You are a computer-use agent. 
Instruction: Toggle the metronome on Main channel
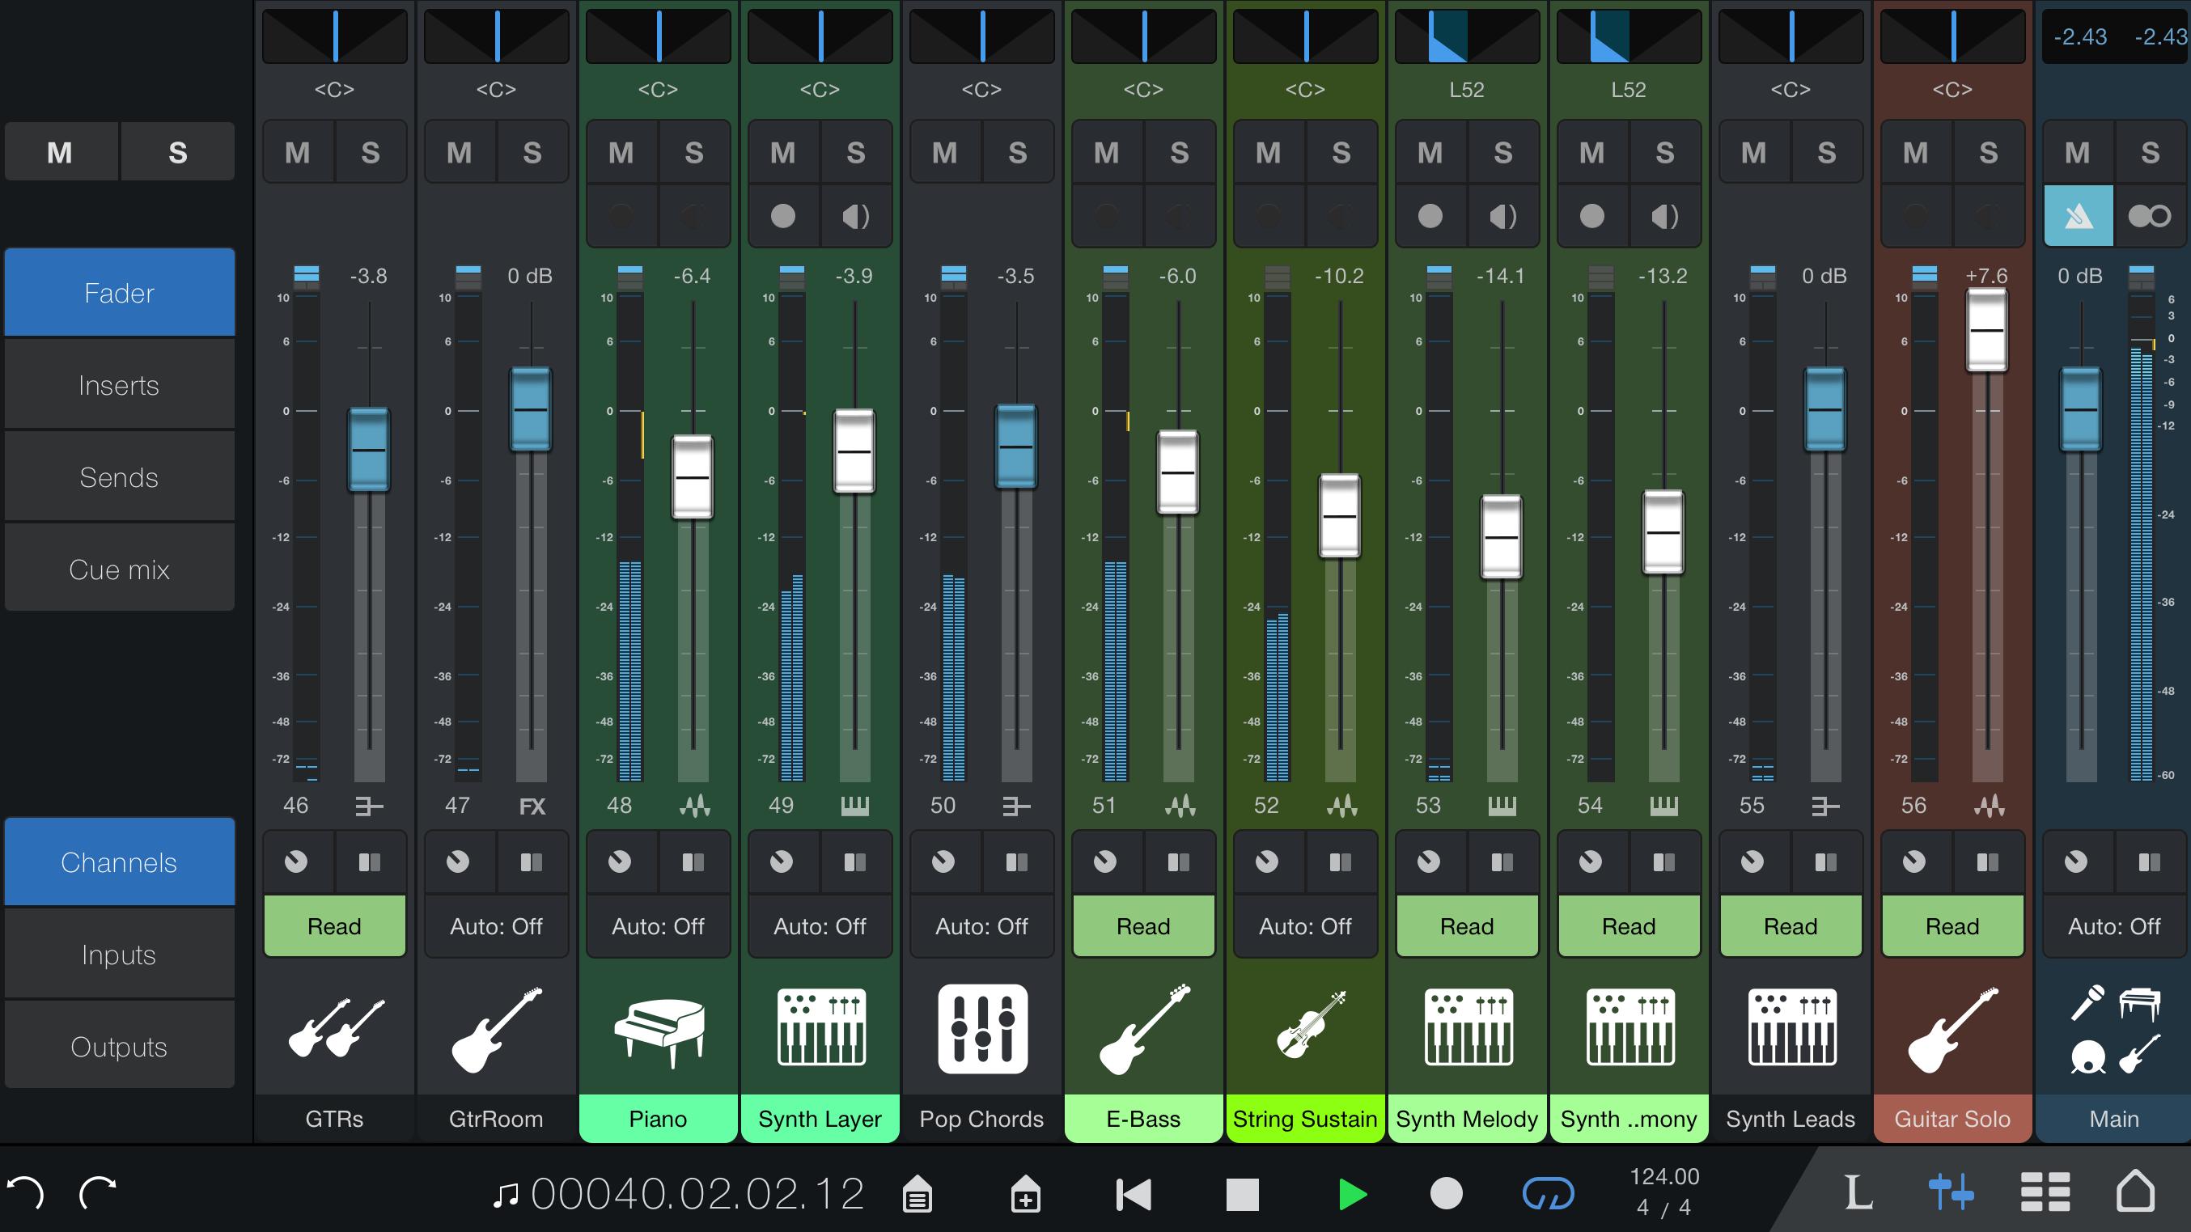2078,216
